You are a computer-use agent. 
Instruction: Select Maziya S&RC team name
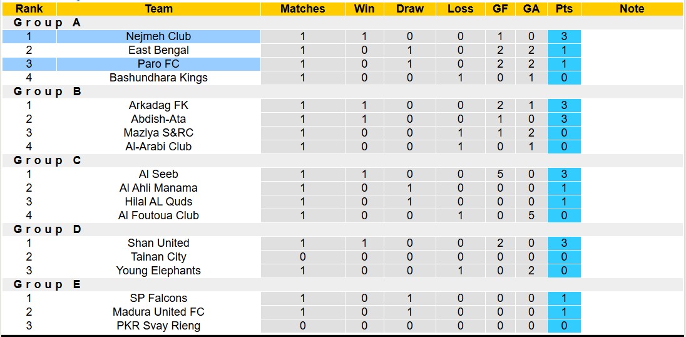pos(158,133)
